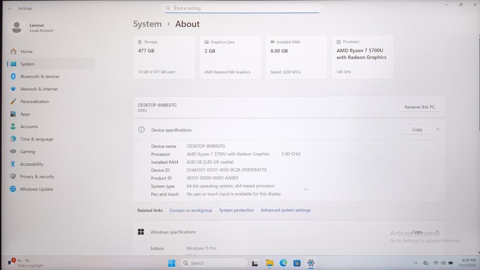The width and height of the screenshot is (480, 270).
Task: Click the page vertical scrollbar
Action: point(479,83)
